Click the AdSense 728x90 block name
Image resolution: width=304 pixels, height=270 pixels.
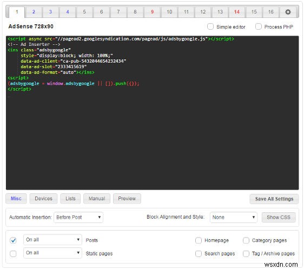tap(31, 26)
